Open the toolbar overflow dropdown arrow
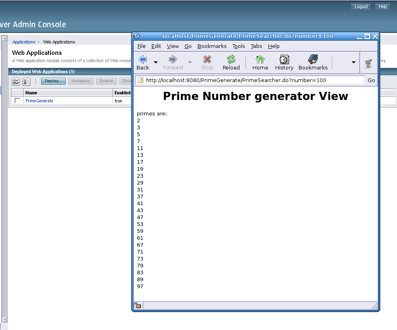The height and width of the screenshot is (330, 397). point(353,63)
